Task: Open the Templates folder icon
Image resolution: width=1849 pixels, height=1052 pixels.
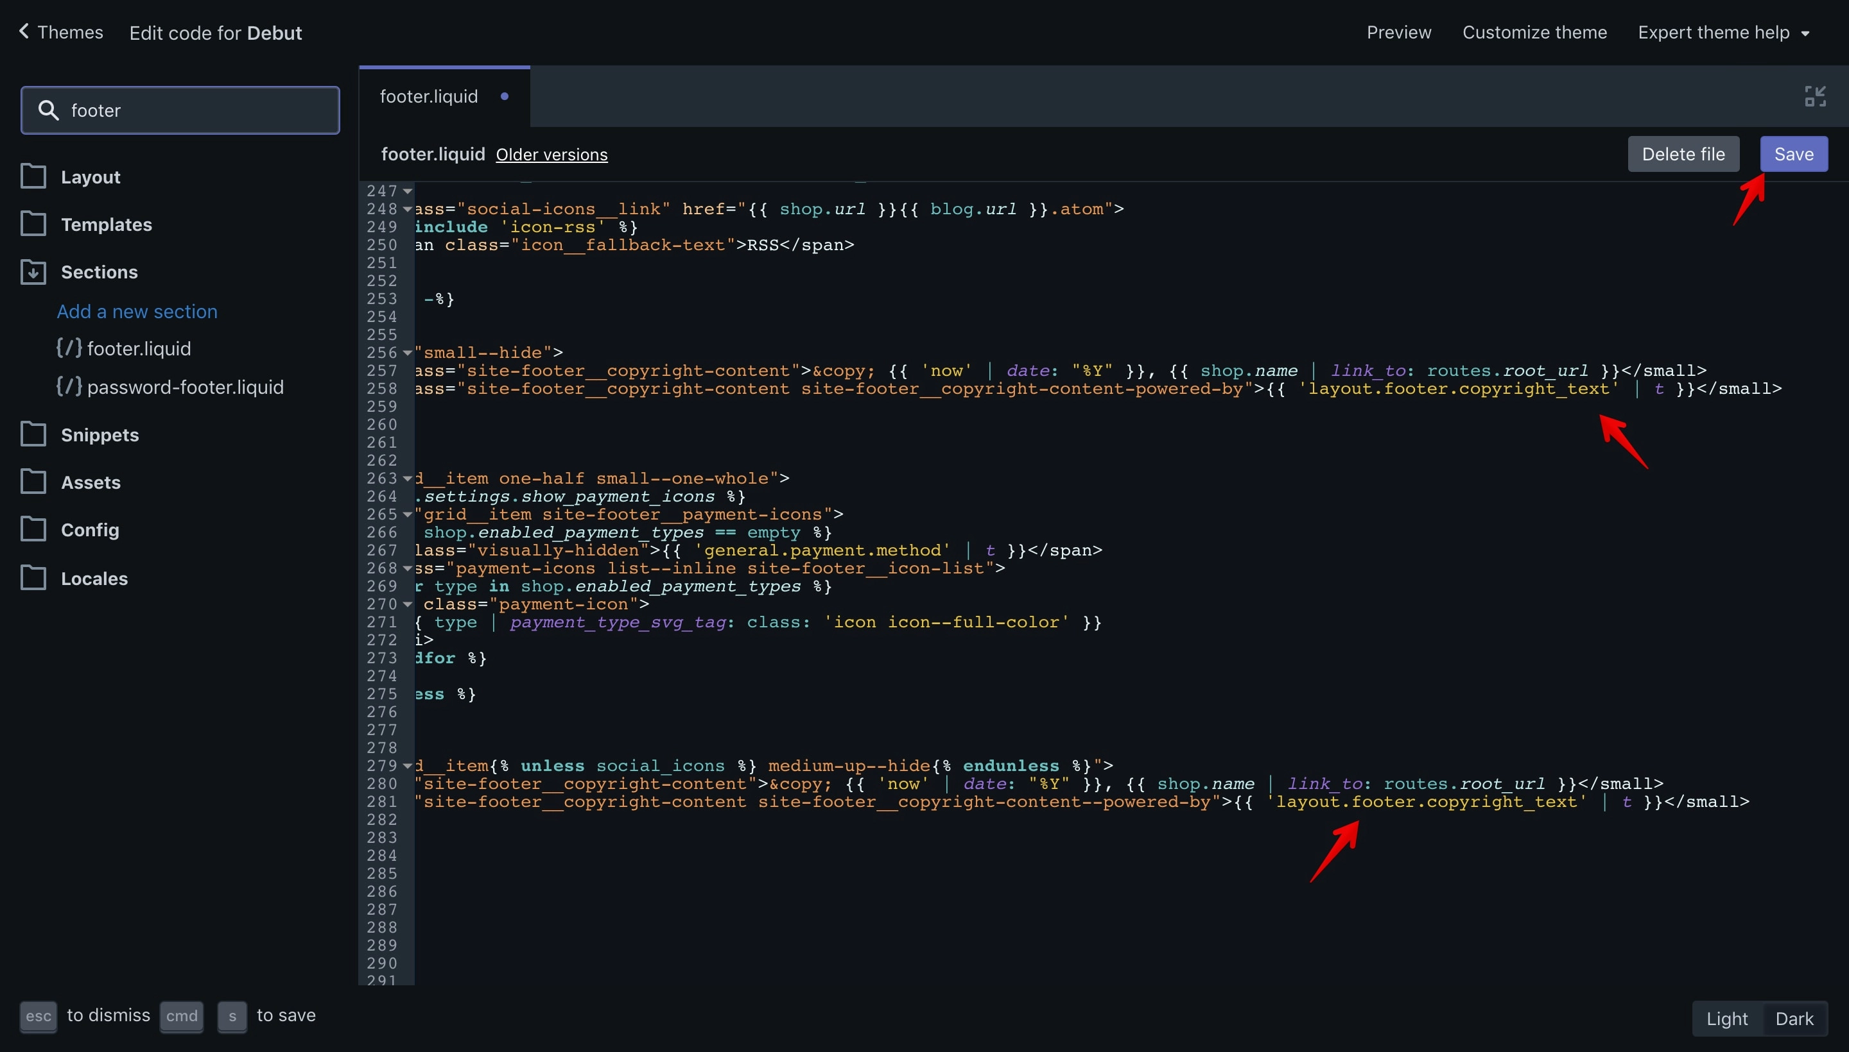Action: [33, 224]
